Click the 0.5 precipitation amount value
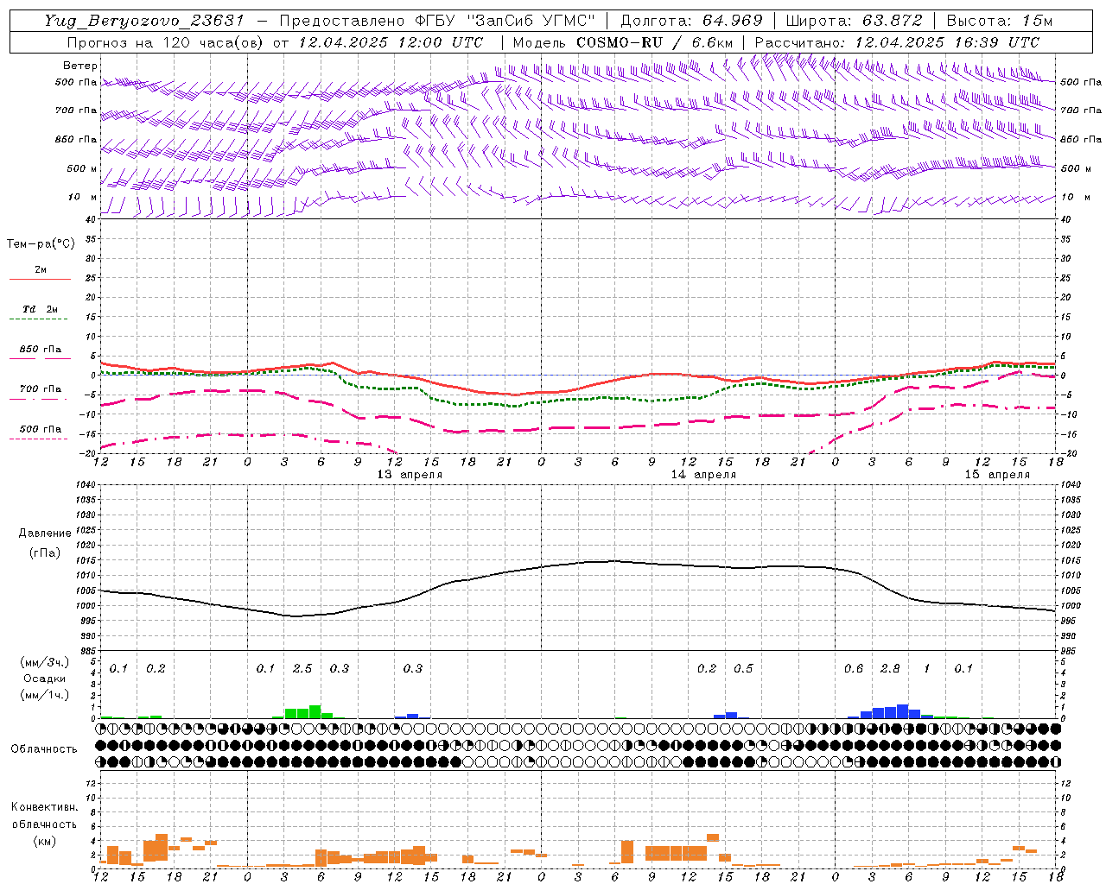1106x884 pixels. (743, 669)
